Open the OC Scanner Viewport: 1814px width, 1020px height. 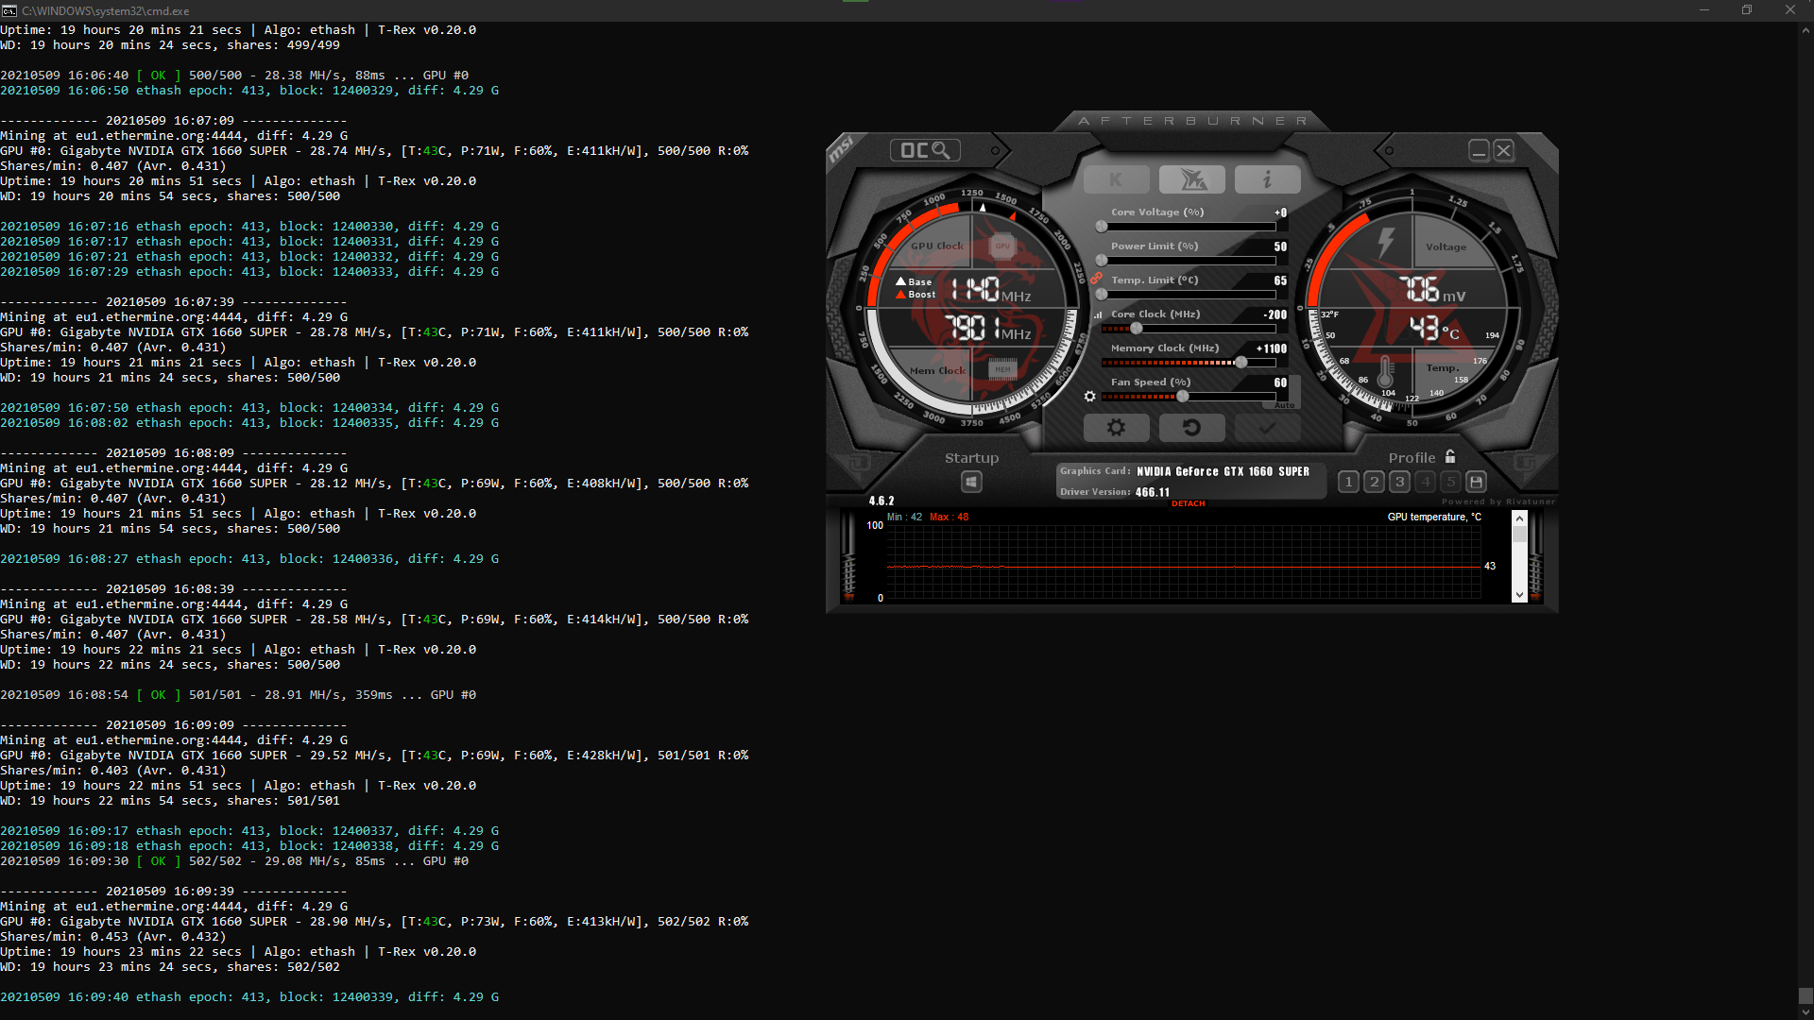point(925,150)
